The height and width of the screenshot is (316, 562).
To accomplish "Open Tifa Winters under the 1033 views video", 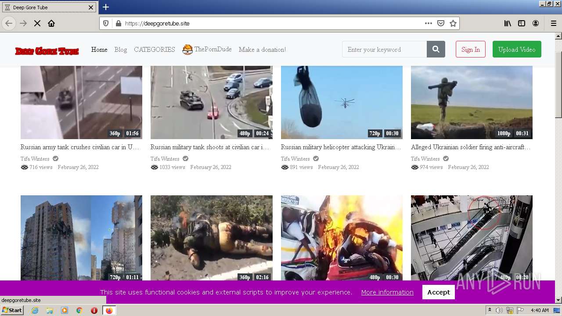I will [165, 159].
